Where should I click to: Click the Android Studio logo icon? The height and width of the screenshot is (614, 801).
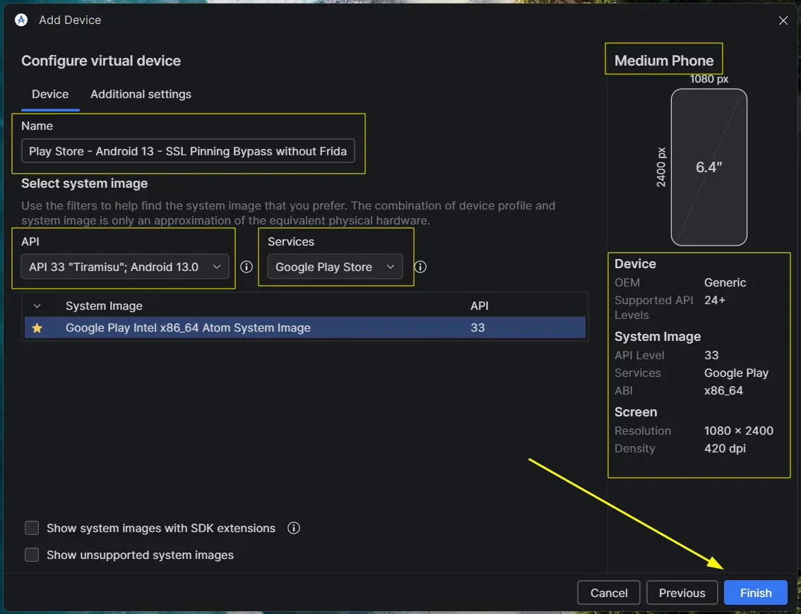coord(21,20)
